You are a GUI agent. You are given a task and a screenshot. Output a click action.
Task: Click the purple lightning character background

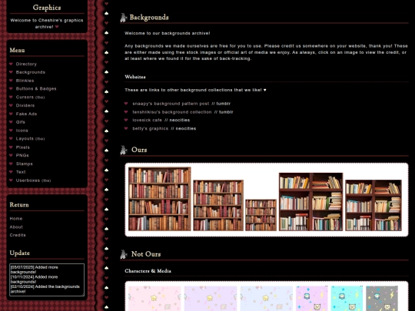coord(312,298)
